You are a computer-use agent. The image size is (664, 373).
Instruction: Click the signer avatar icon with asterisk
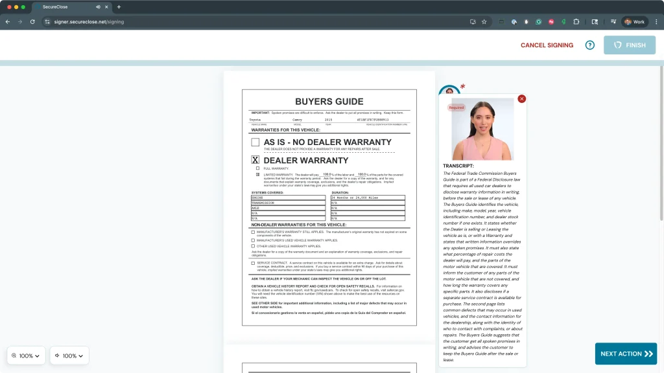(x=448, y=90)
